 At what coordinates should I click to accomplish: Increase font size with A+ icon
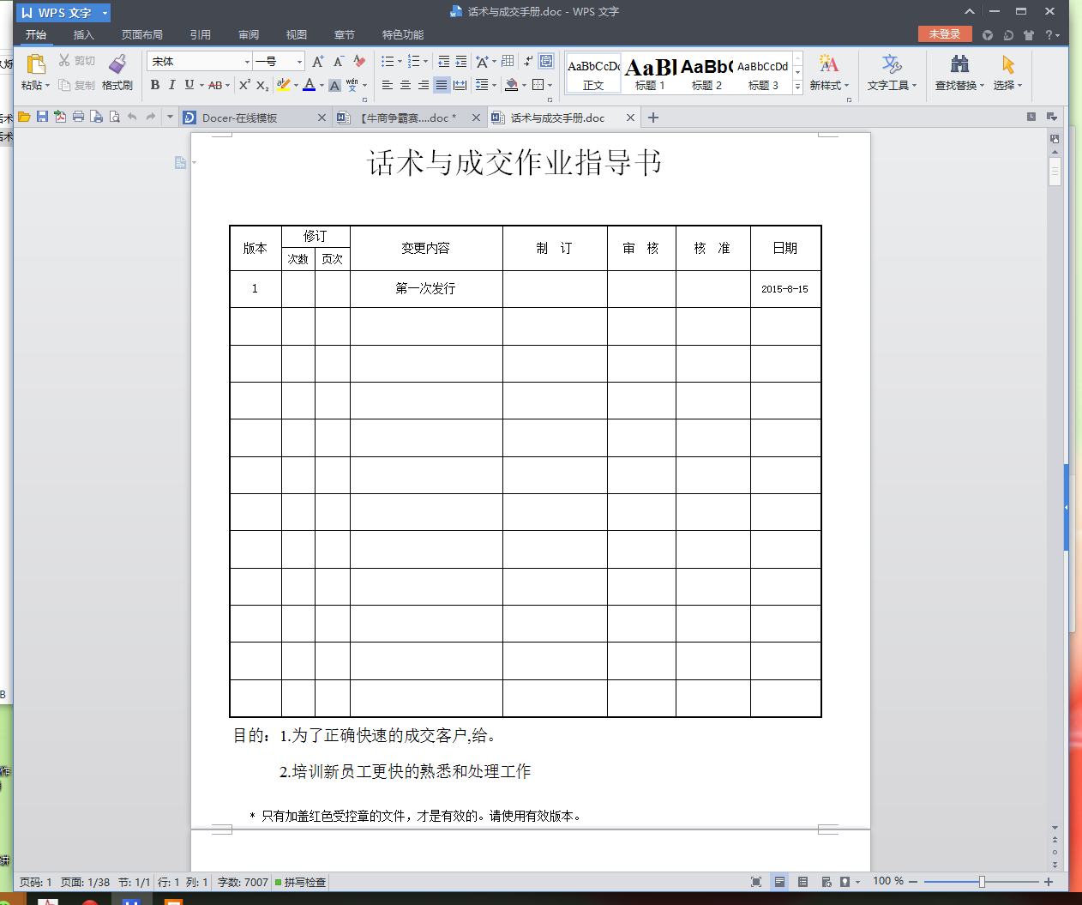(318, 61)
